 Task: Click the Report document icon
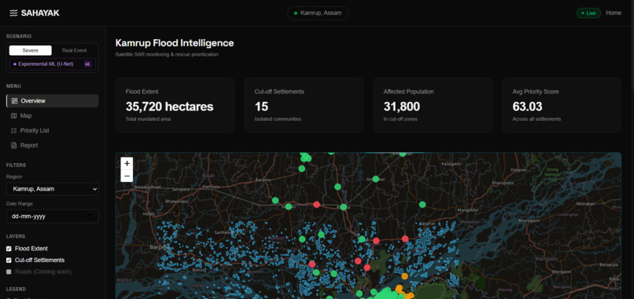pyautogui.click(x=13, y=145)
